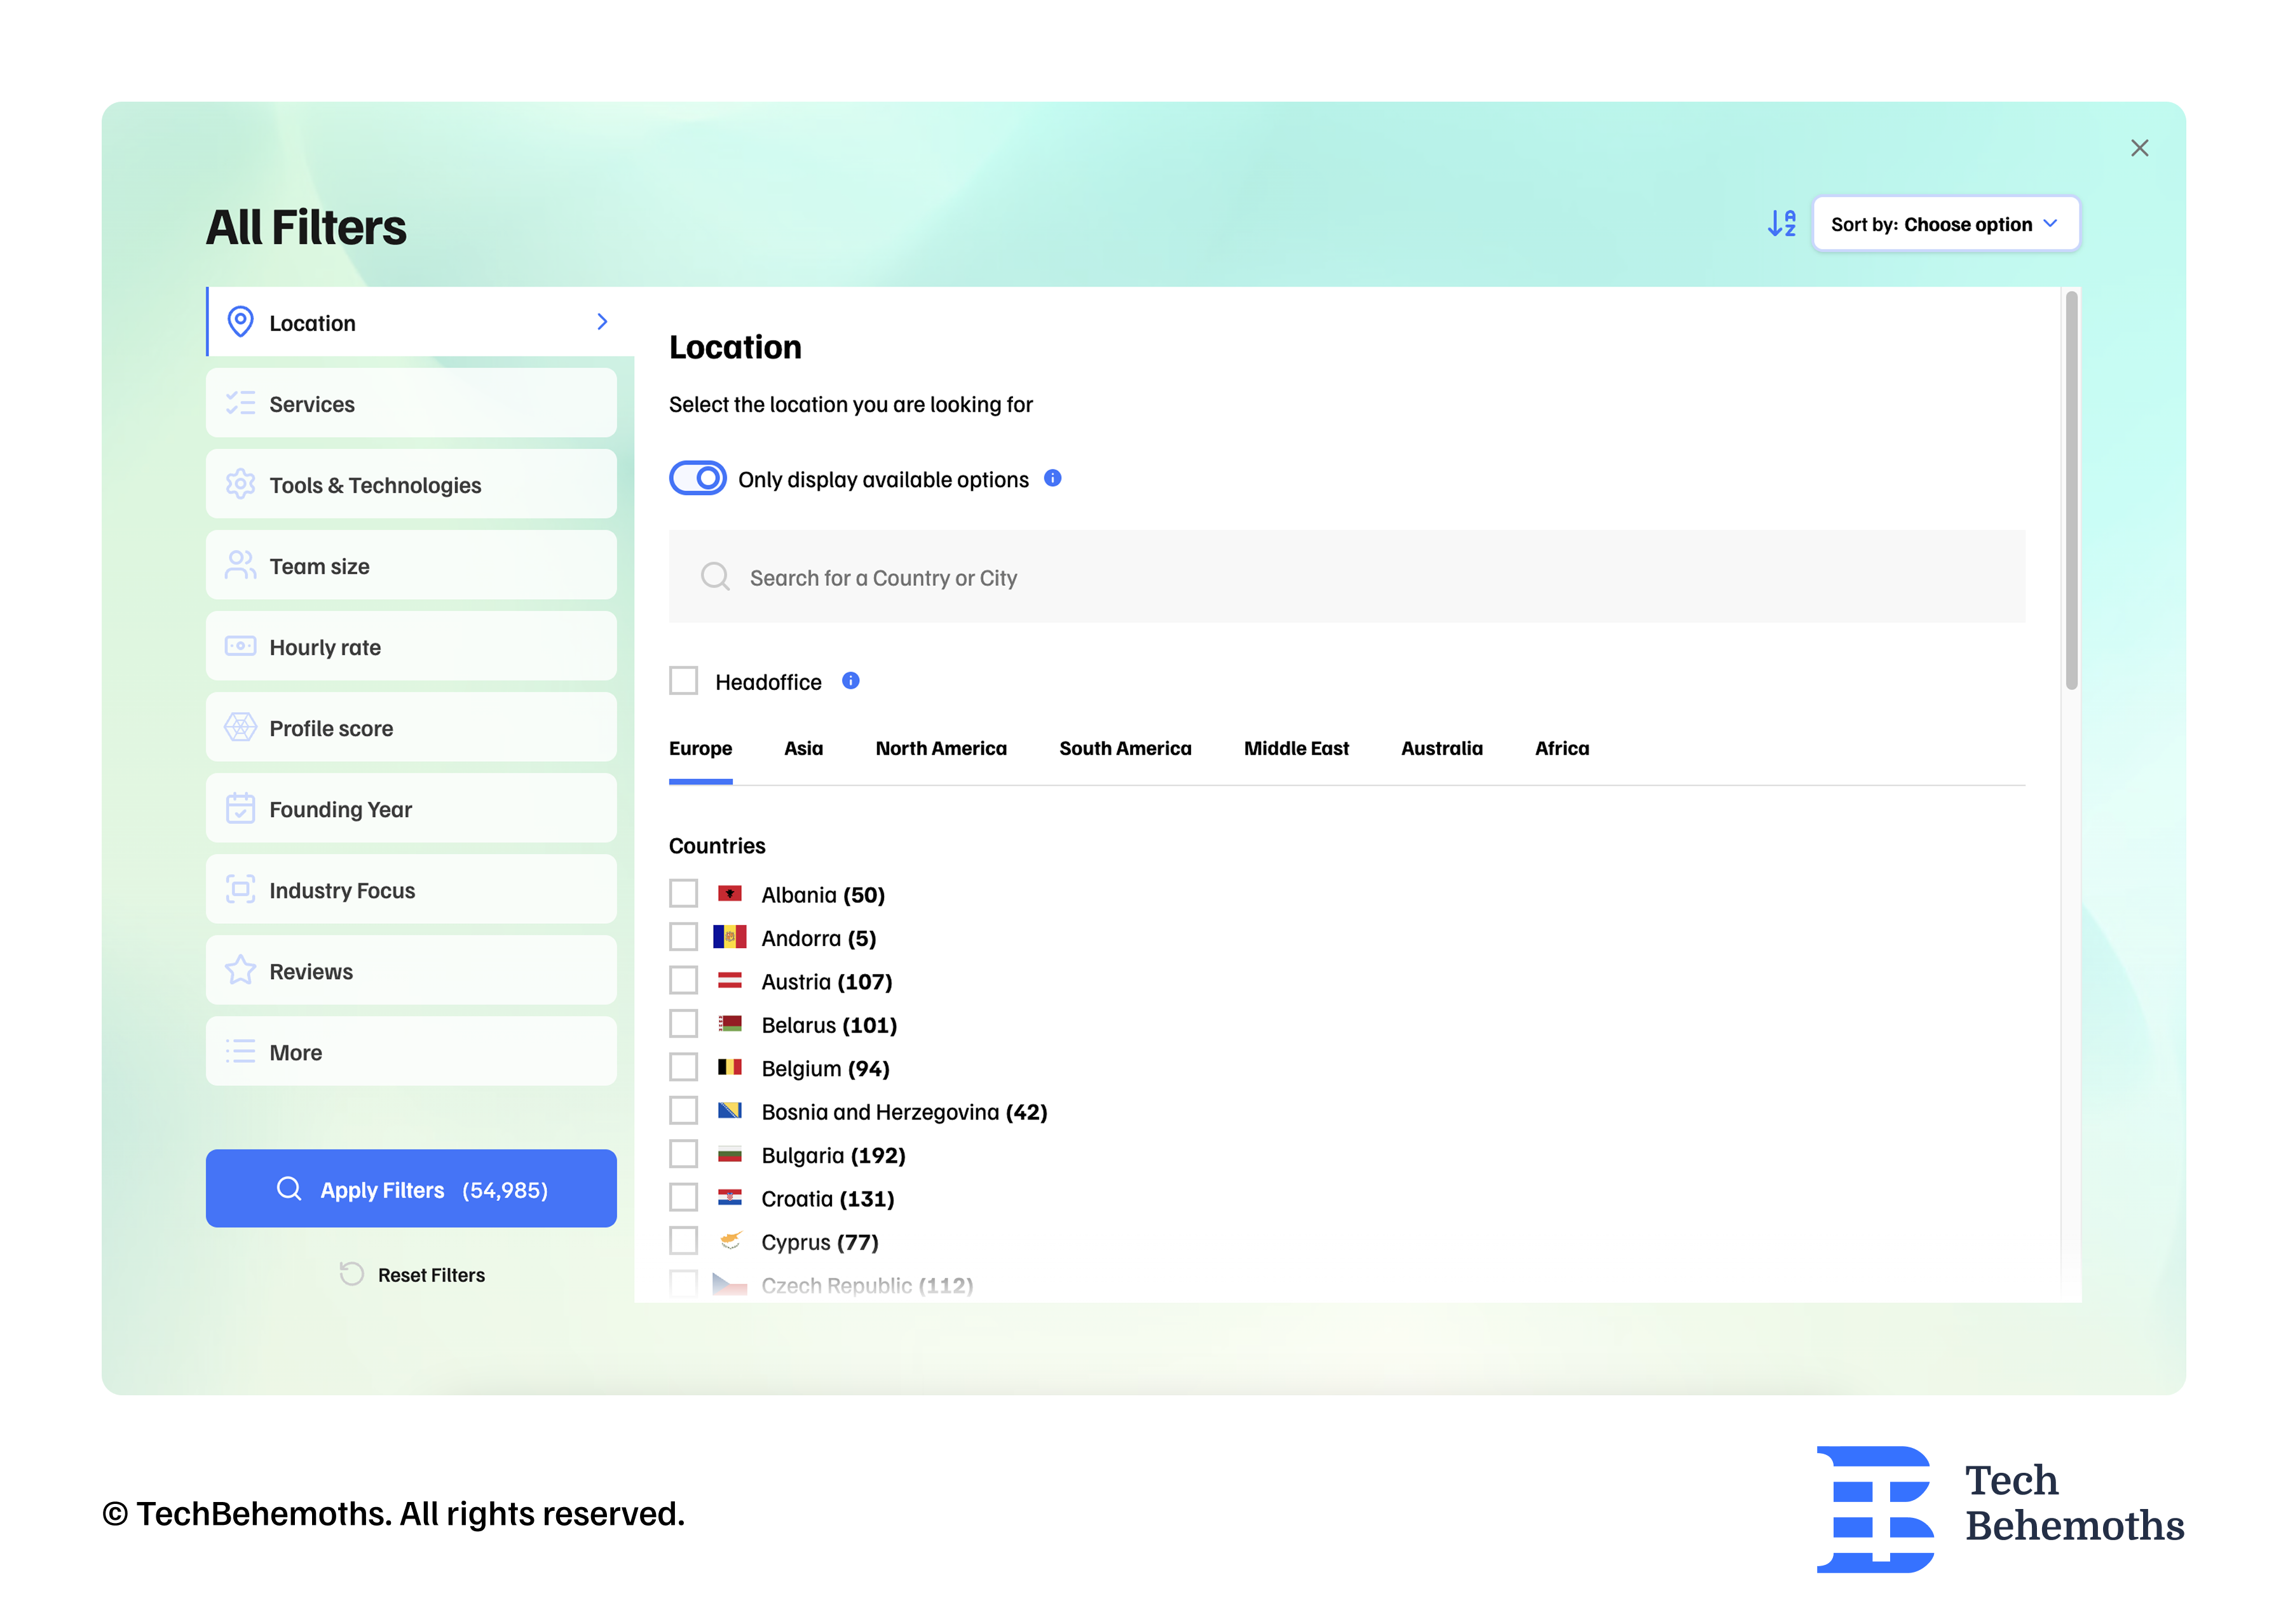Open the Team size filter category

tap(411, 565)
